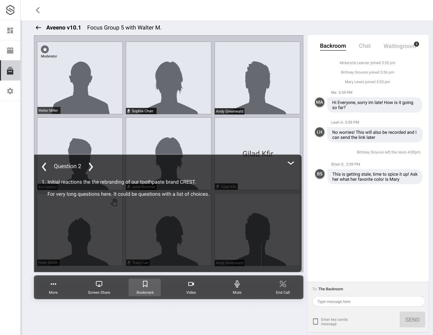Click the LH avatar in chat
This screenshot has height=335, width=433.
(320, 132)
